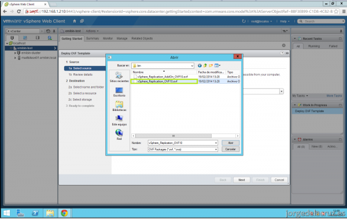
Task: Open the view menu icon in Abrir
Action: 217,65
